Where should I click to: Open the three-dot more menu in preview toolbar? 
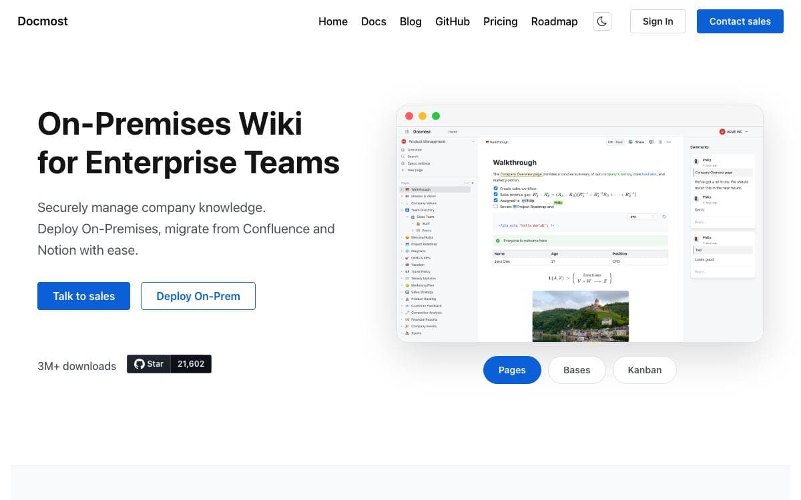(669, 142)
